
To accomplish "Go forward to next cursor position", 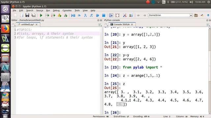I will 144,15.
